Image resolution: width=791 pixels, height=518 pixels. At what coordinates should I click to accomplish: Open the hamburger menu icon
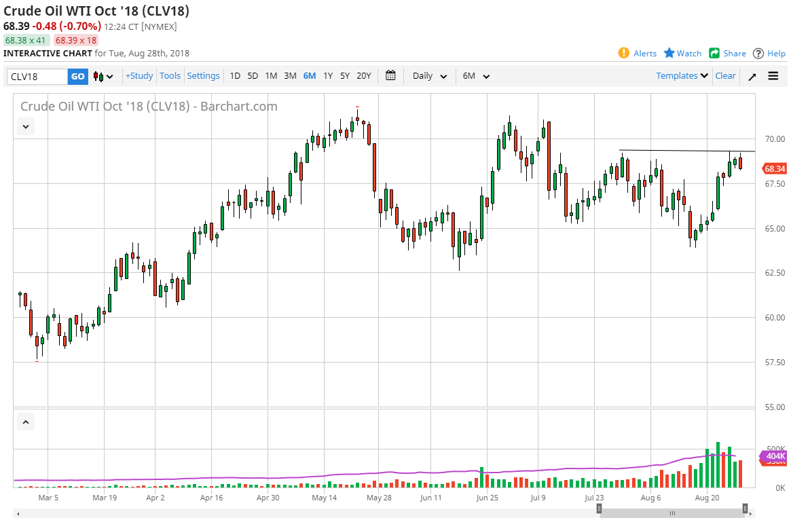pyautogui.click(x=773, y=76)
